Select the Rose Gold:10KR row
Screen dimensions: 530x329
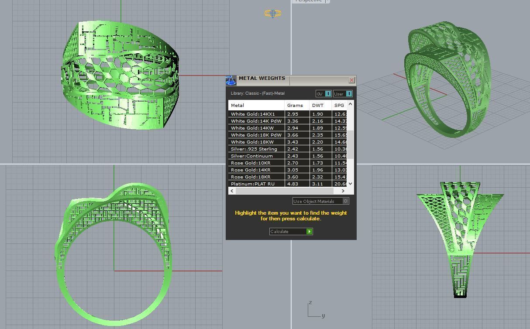point(288,163)
